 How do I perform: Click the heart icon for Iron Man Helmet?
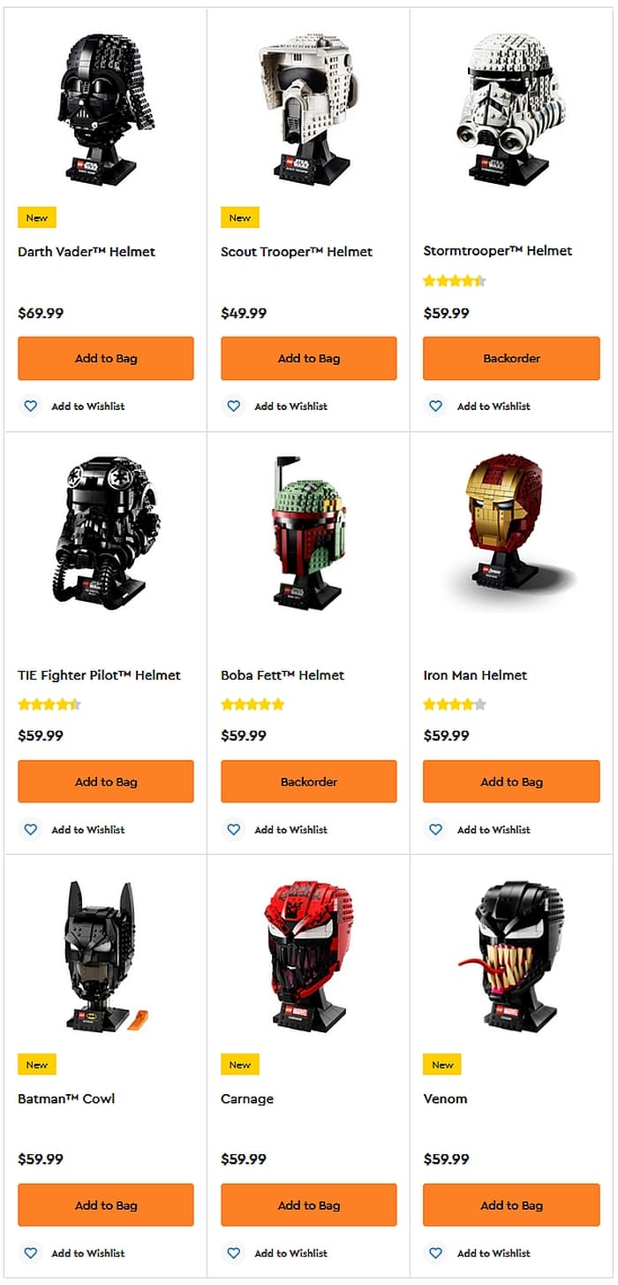pos(436,830)
